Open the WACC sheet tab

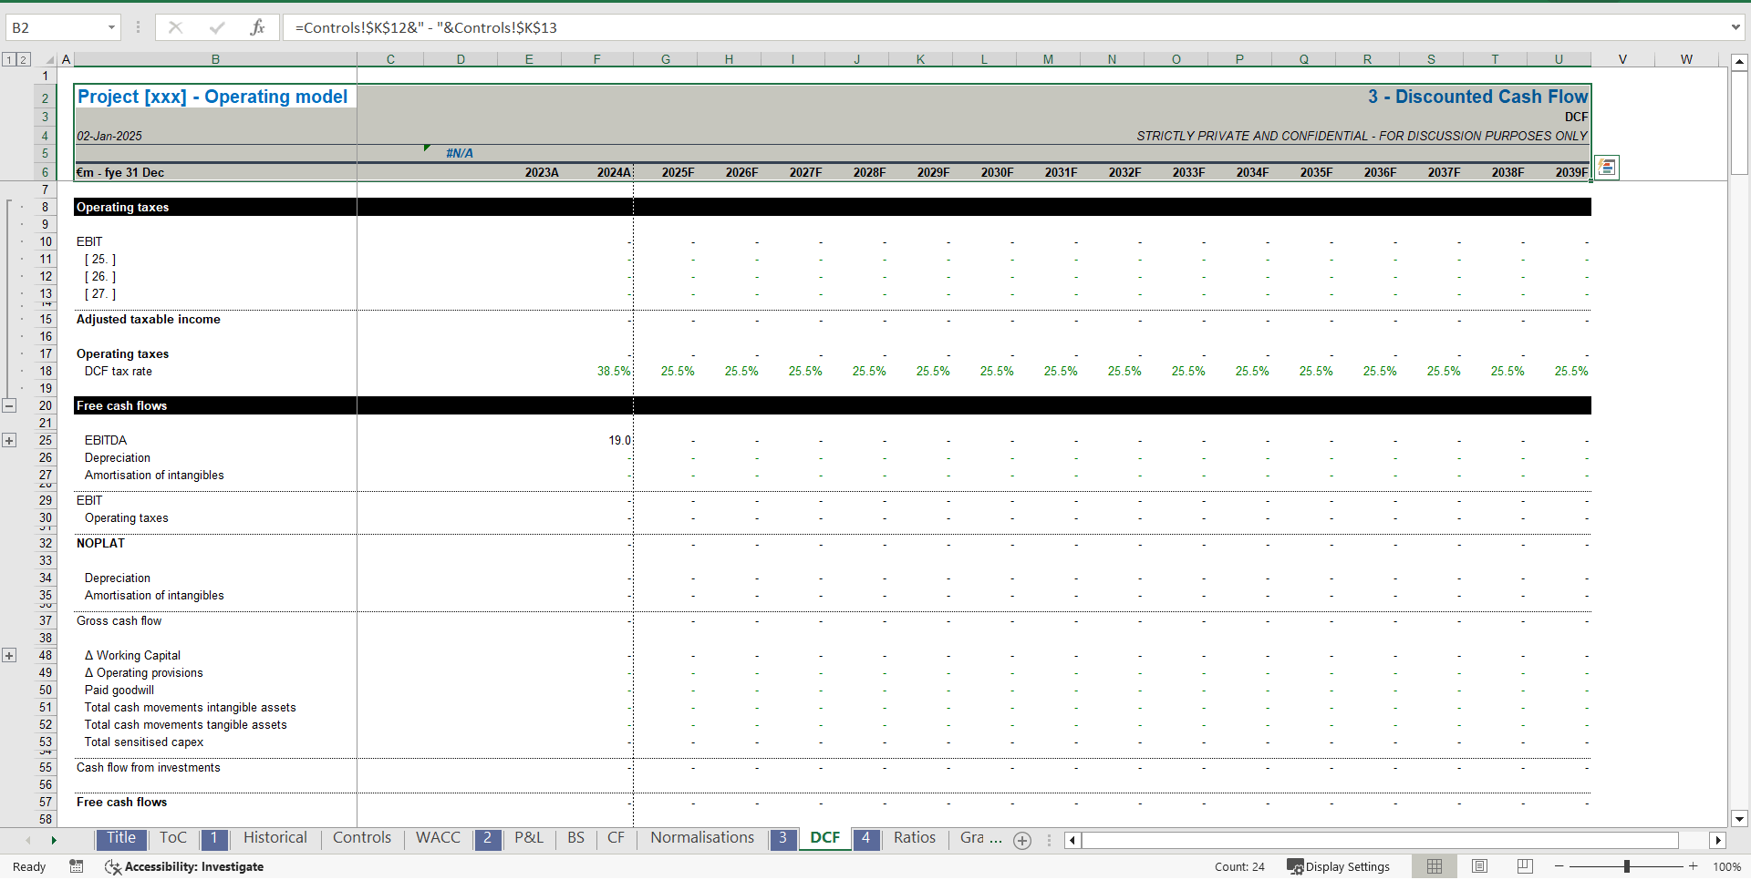438,838
